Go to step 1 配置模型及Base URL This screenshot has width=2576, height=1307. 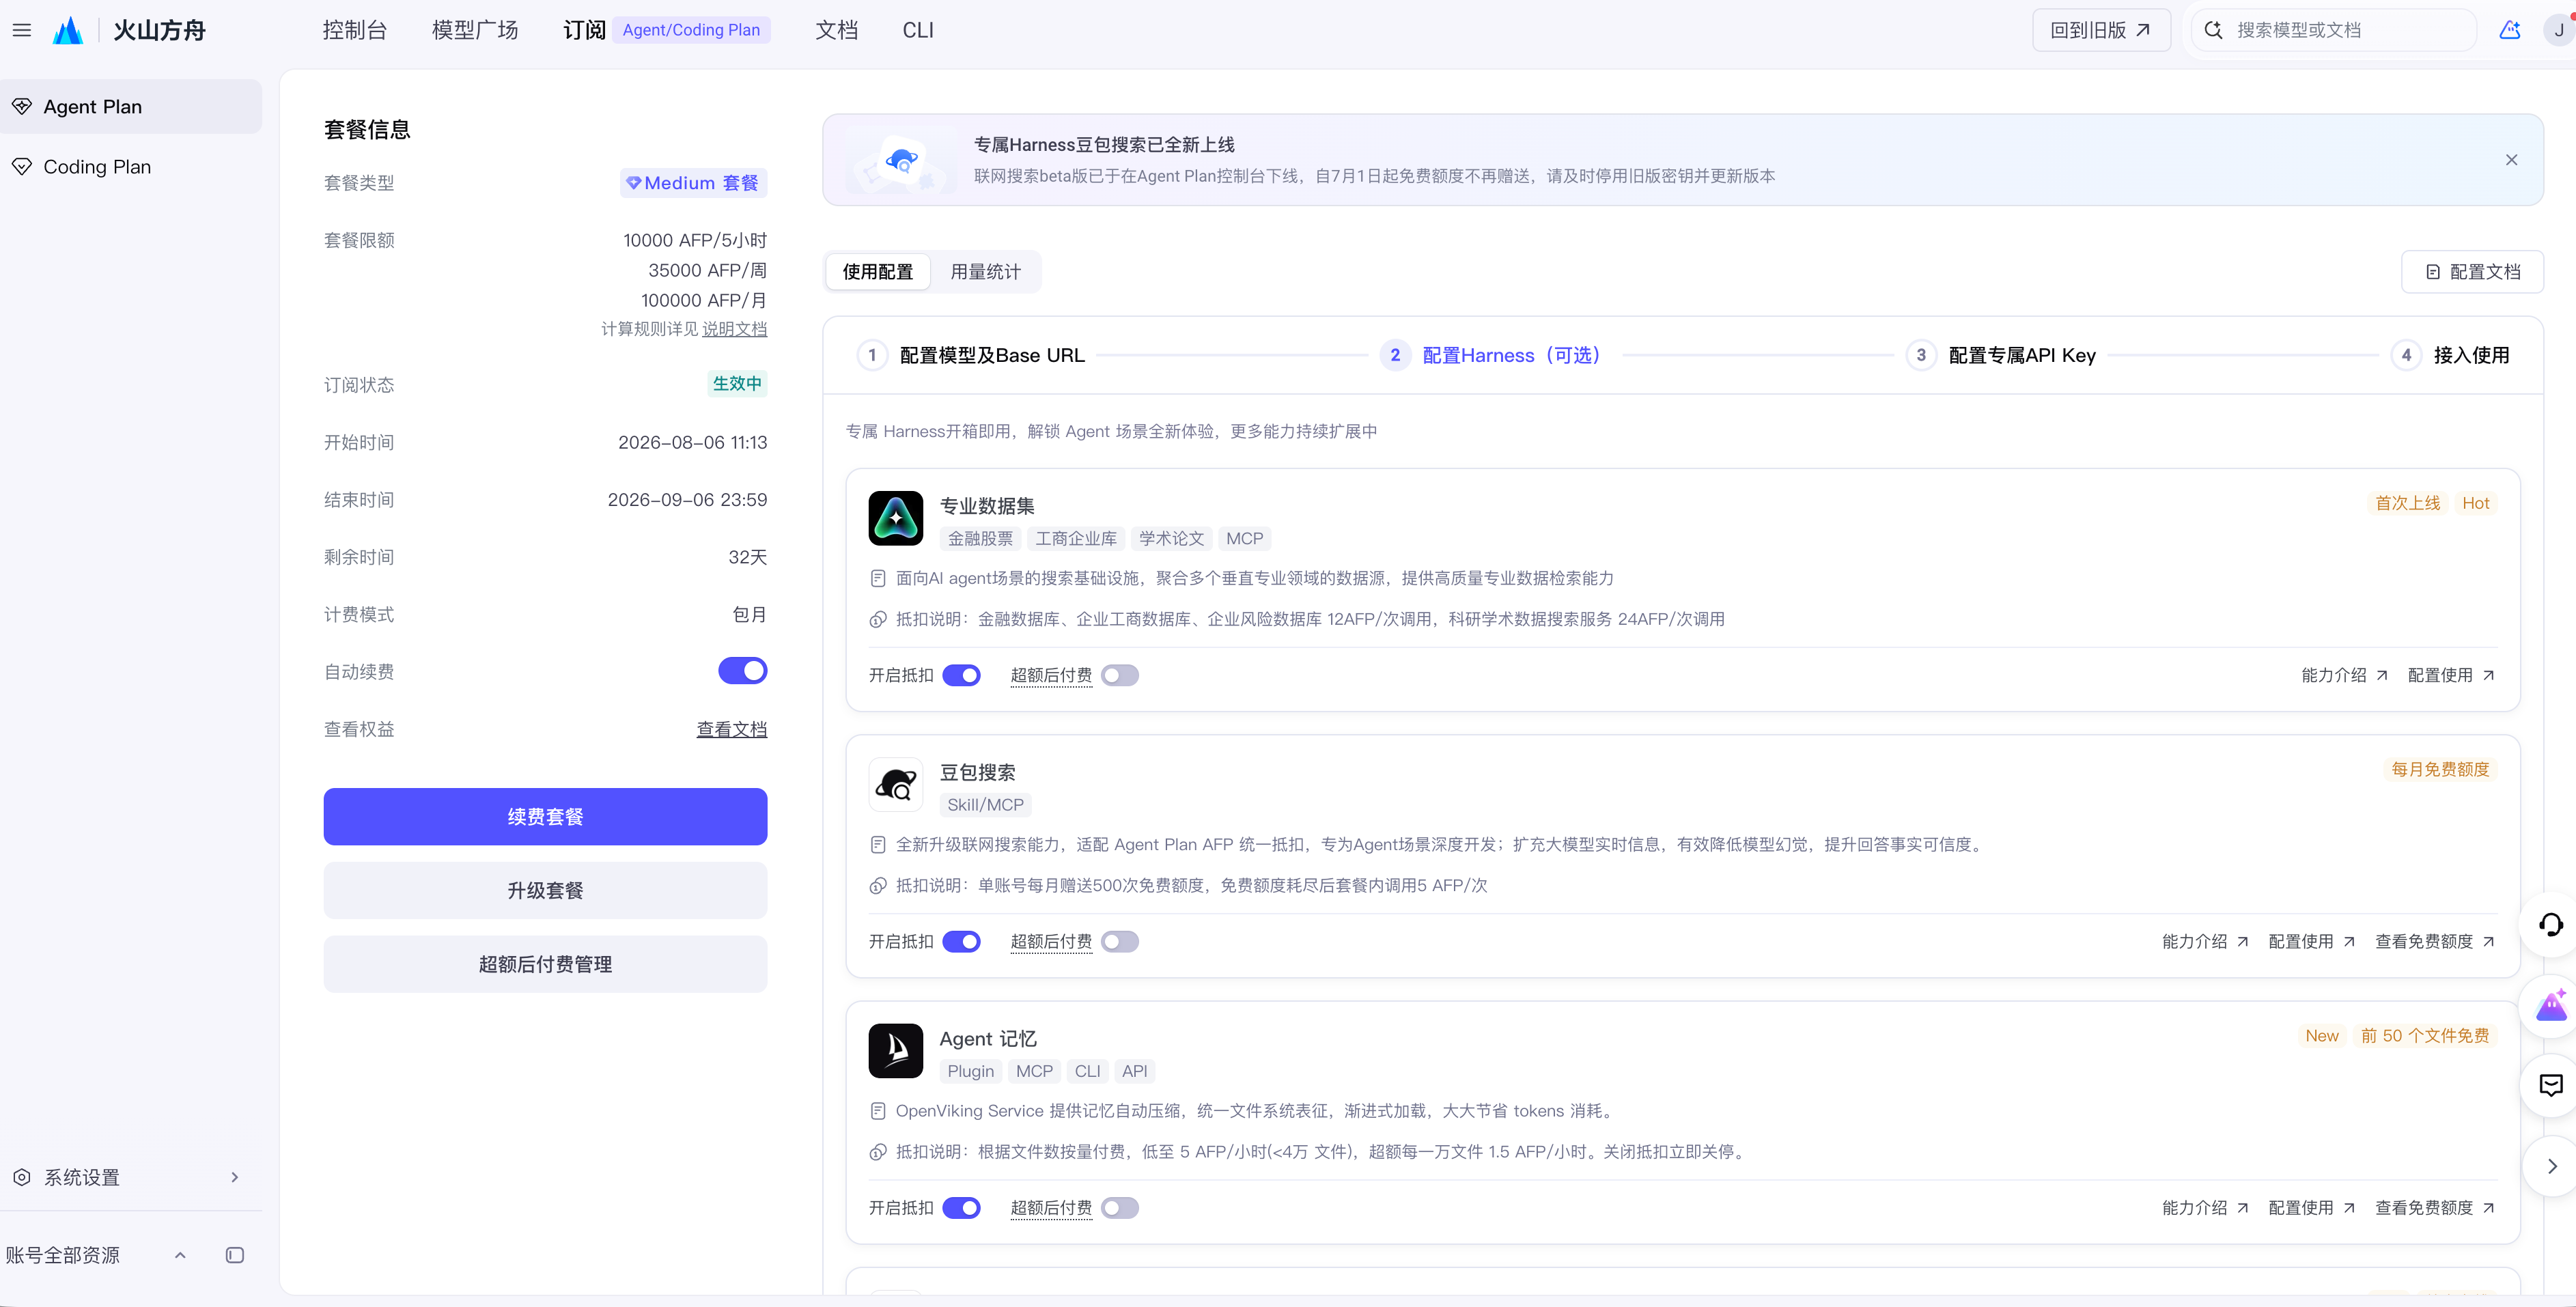coord(971,355)
